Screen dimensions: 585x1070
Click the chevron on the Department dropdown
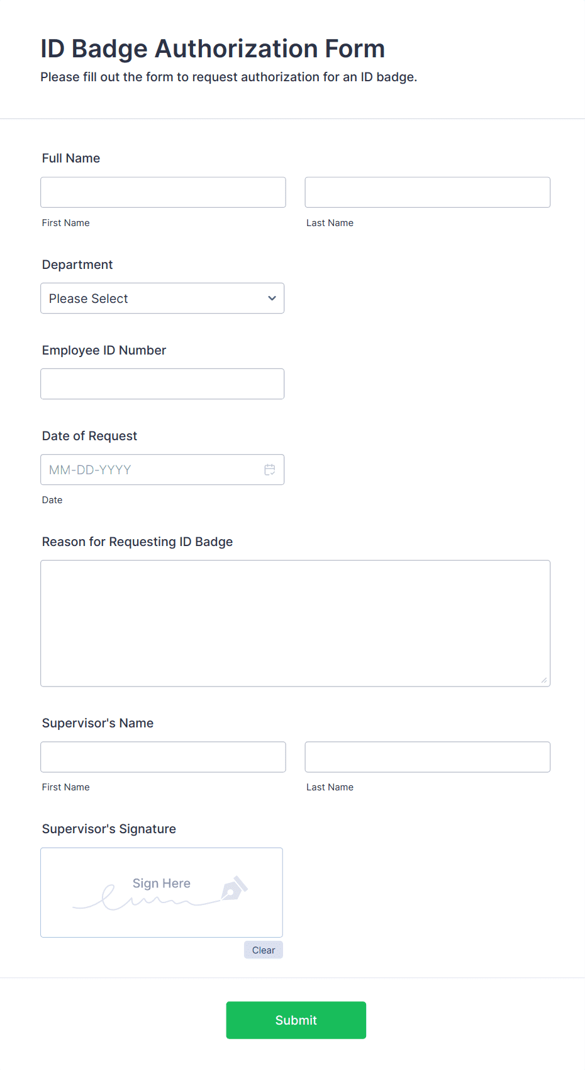tap(271, 298)
